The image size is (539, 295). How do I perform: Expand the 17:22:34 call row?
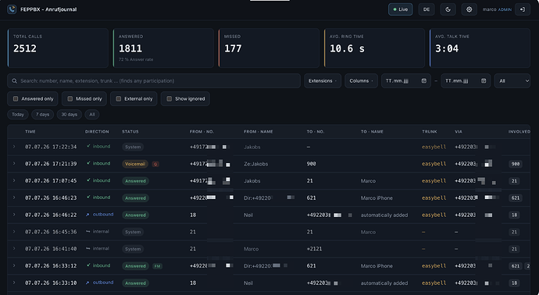click(14, 147)
